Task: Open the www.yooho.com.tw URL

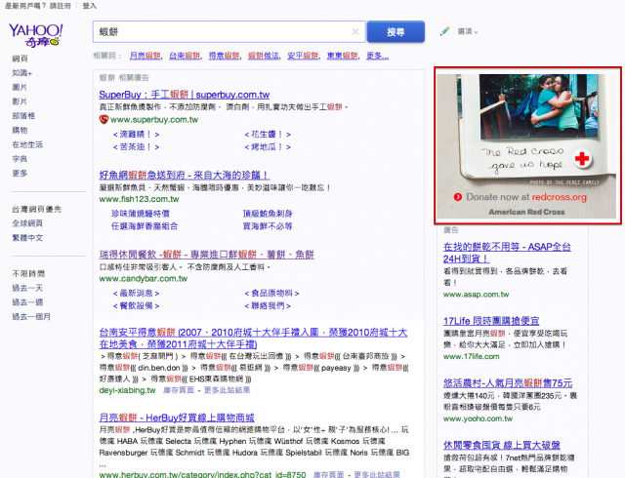Action: click(x=478, y=418)
